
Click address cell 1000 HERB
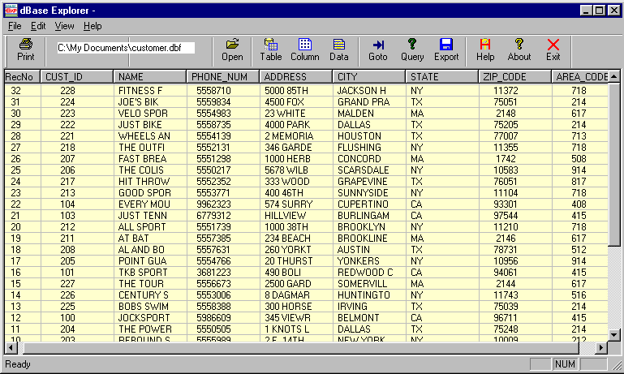296,159
